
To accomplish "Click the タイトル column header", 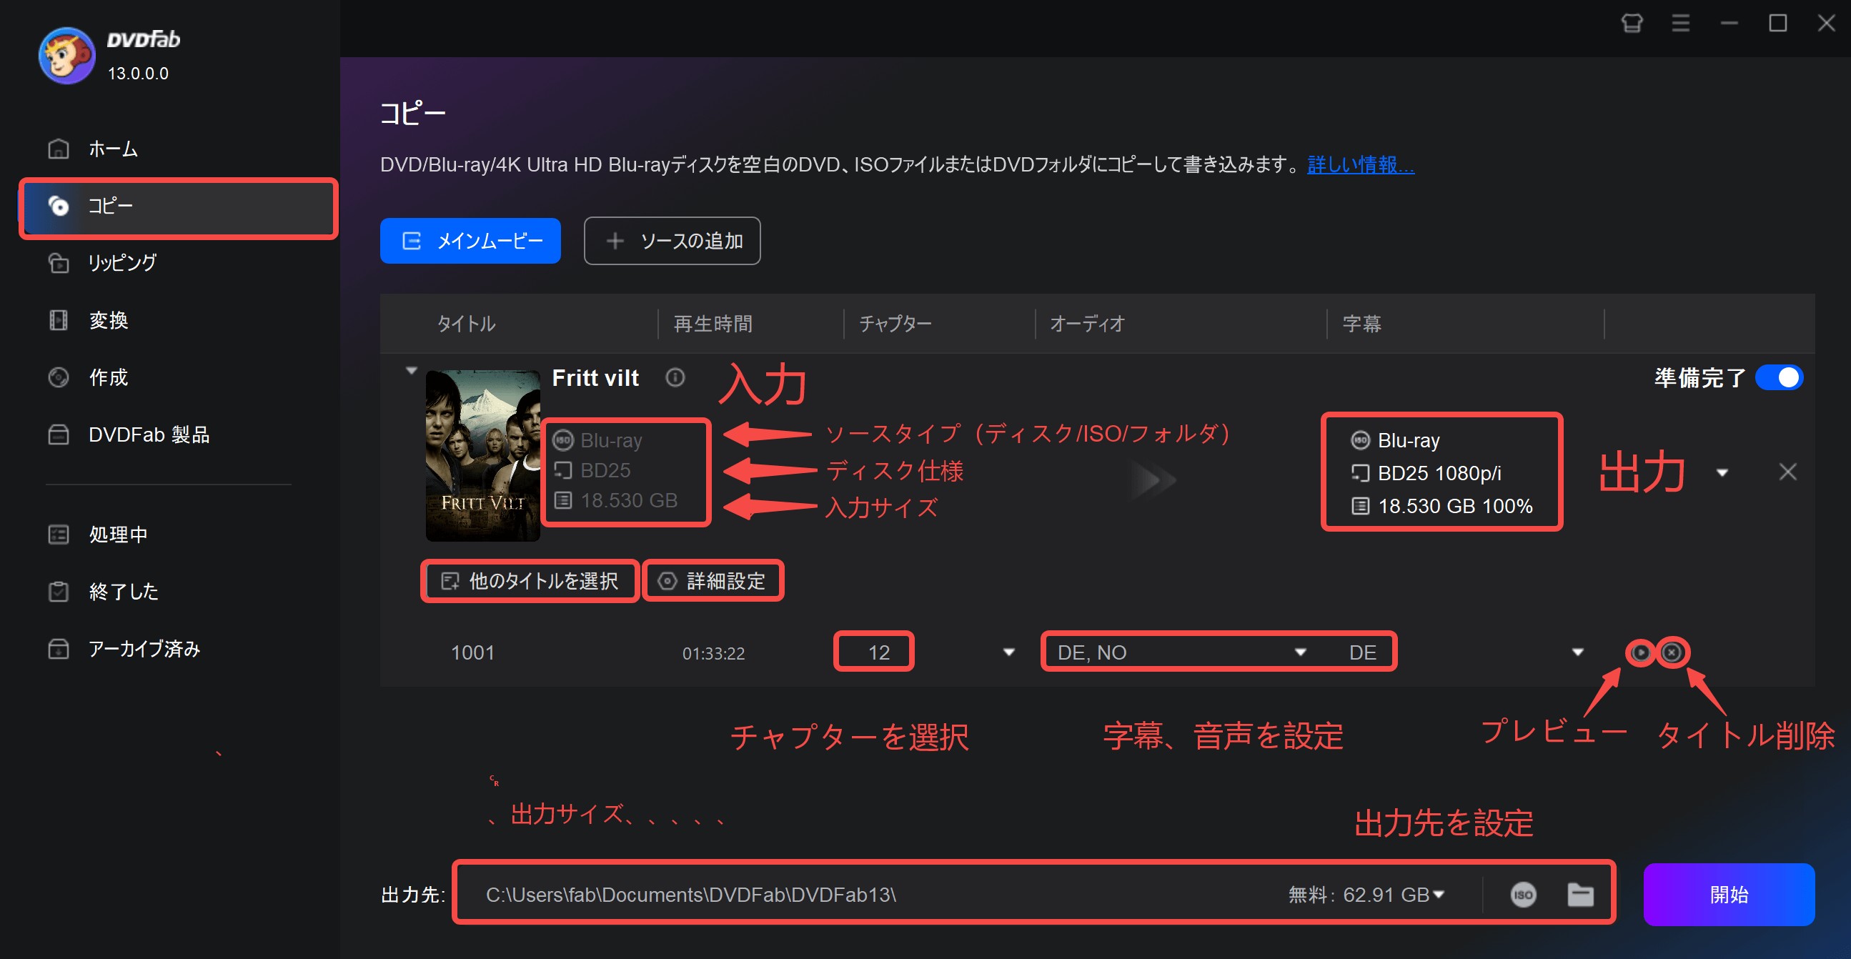I will [467, 323].
